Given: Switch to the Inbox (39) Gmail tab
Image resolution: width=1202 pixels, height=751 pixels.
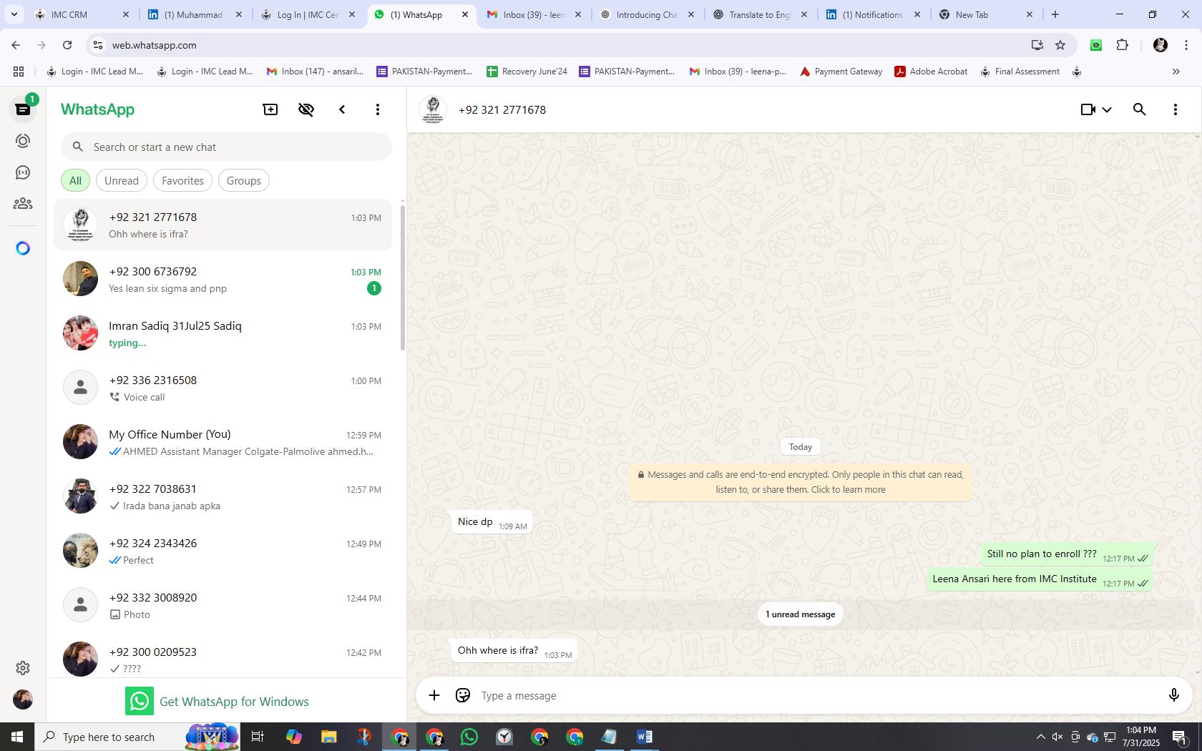Looking at the screenshot, I should [534, 14].
